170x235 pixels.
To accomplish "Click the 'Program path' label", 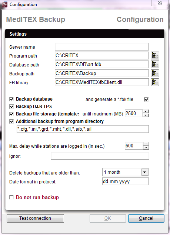I will [23, 56].
